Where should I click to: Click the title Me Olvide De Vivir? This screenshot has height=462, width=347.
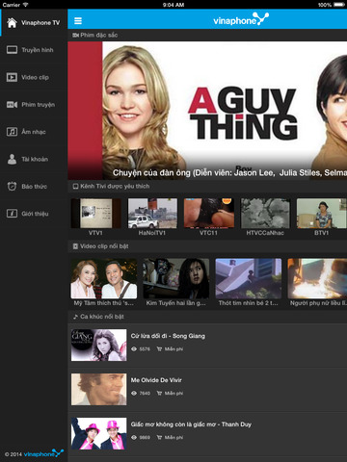(x=156, y=380)
